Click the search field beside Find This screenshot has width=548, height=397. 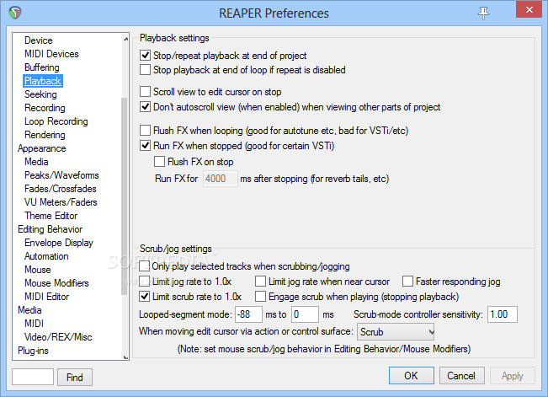coord(33,377)
